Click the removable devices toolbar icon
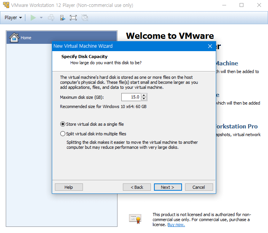The image size is (268, 233). click(x=62, y=18)
